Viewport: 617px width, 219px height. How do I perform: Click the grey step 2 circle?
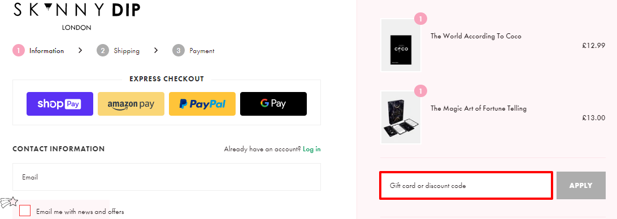coord(103,50)
